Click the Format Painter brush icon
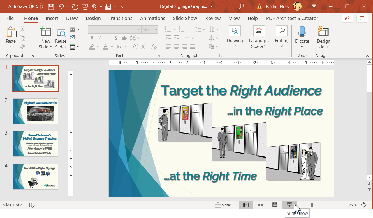Viewport: 373px width, 218px height. coord(23,46)
